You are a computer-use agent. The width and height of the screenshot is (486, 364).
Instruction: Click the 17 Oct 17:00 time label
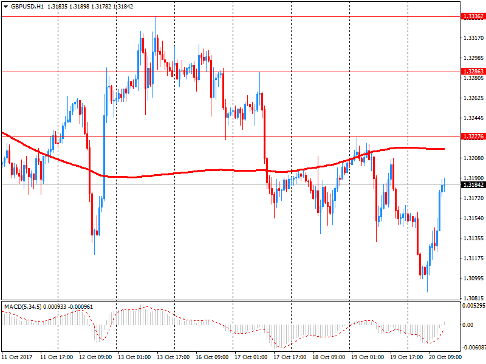pos(290,357)
